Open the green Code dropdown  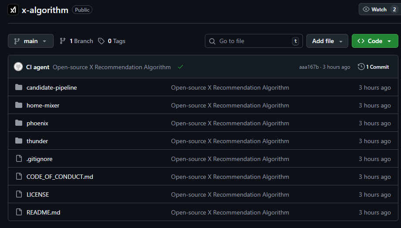tap(375, 41)
